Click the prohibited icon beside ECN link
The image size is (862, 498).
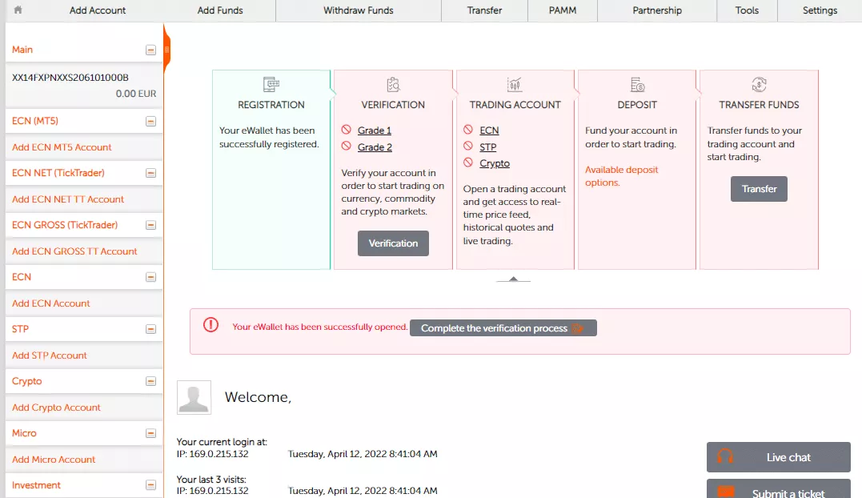coord(468,130)
